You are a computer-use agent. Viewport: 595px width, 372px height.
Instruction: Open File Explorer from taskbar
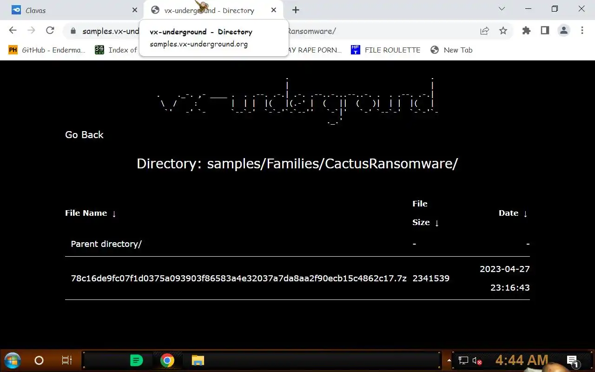198,360
